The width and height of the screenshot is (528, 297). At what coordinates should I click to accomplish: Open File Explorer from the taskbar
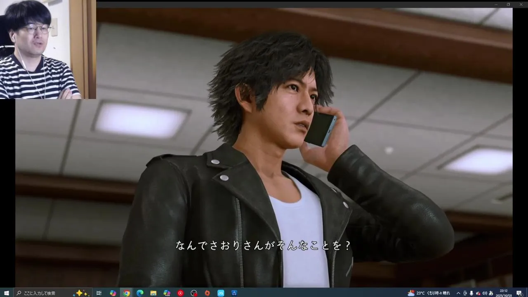tap(153, 293)
